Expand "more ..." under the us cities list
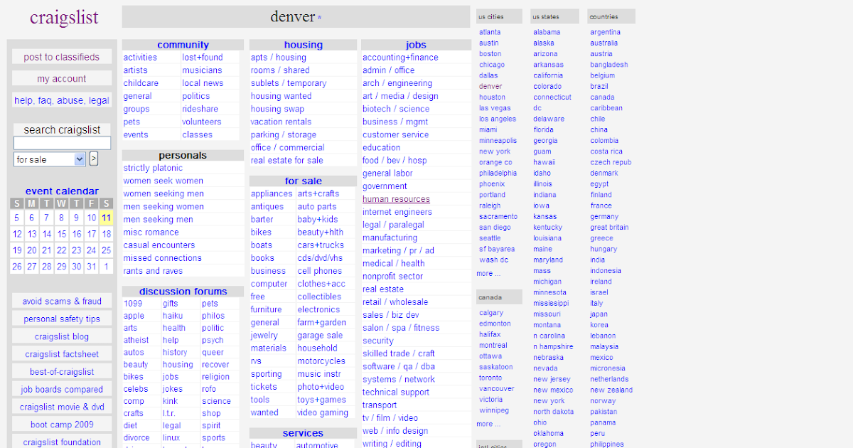This screenshot has width=853, height=448. coord(487,272)
